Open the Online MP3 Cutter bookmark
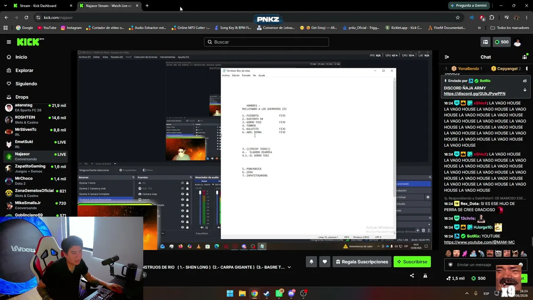The height and width of the screenshot is (300, 533). [190, 28]
